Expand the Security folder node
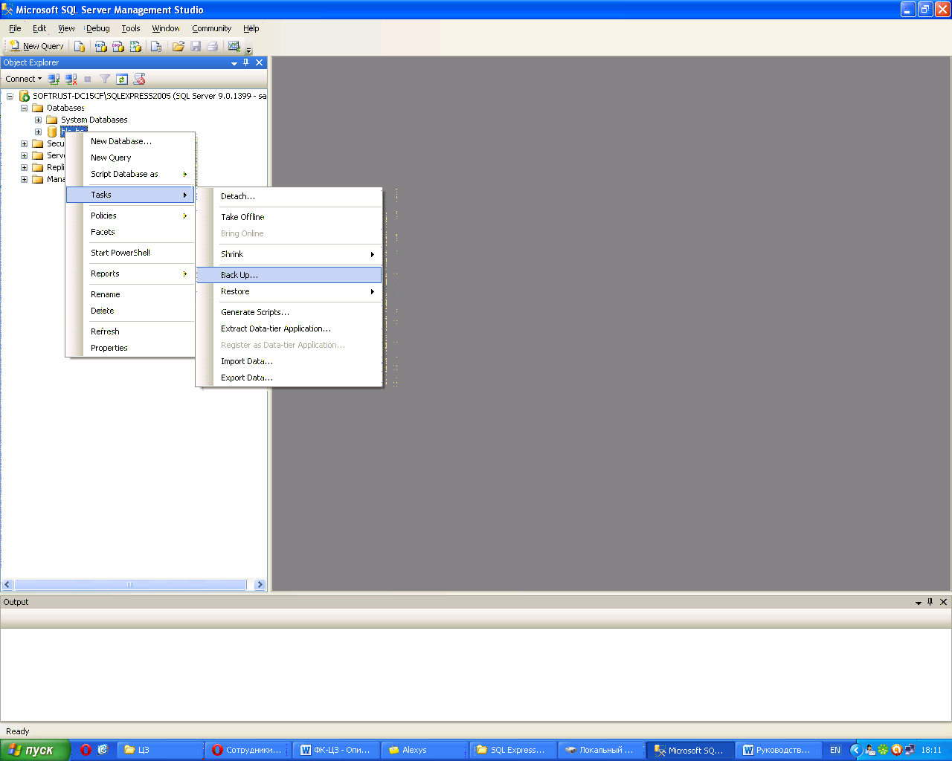The height and width of the screenshot is (761, 952). point(24,143)
